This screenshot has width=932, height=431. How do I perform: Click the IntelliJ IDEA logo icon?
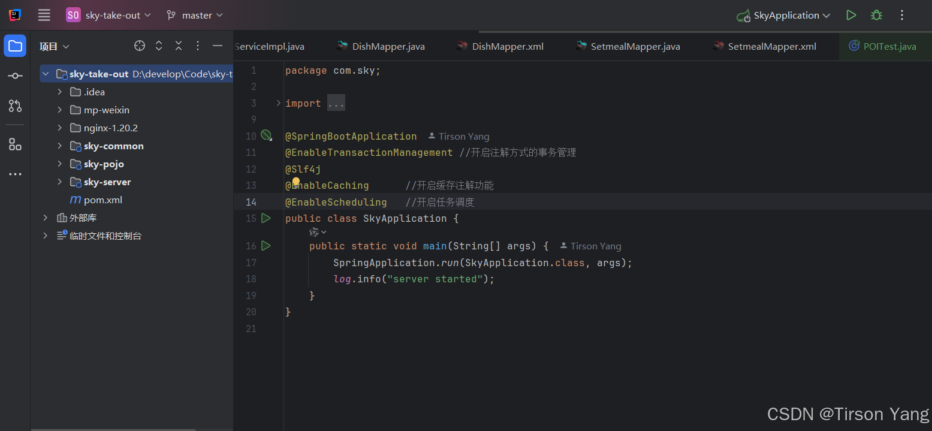[x=15, y=15]
